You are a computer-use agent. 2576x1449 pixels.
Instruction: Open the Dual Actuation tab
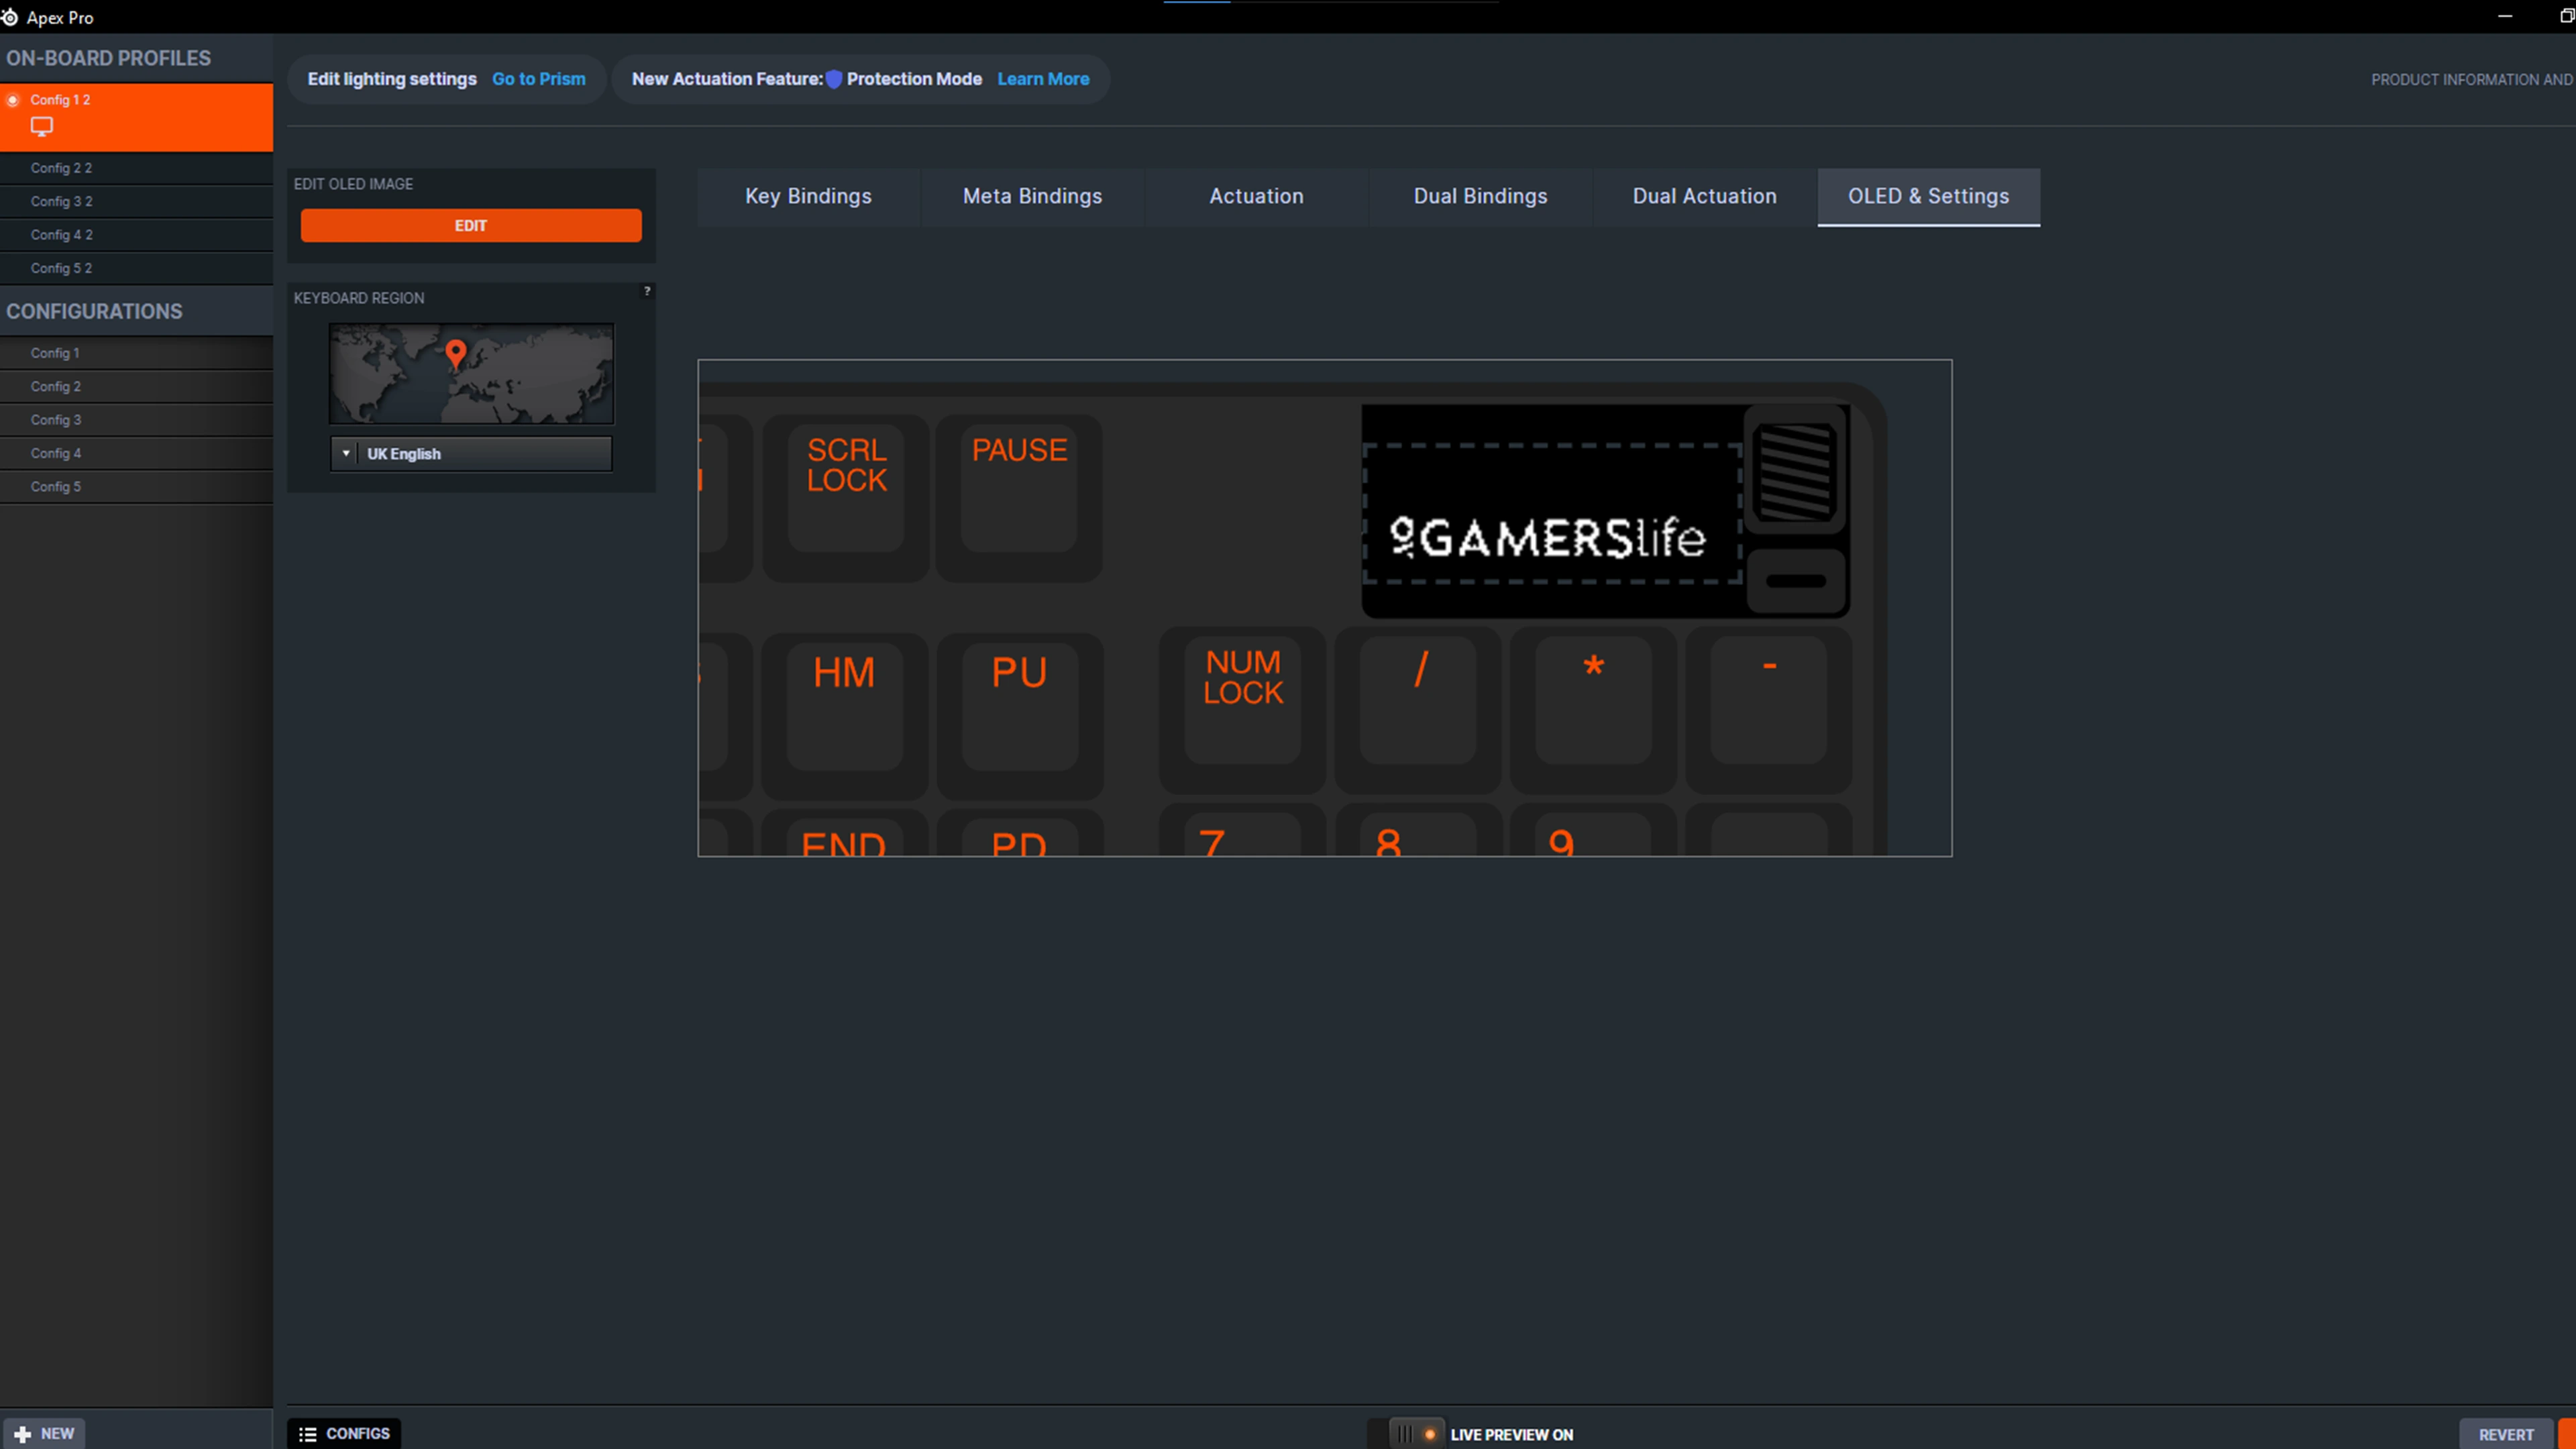tap(1704, 197)
